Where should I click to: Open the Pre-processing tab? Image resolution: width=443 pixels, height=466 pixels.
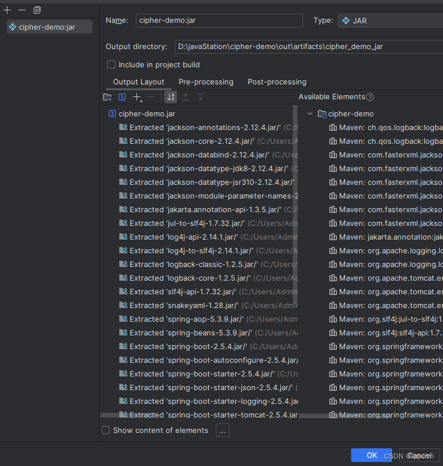coord(206,82)
